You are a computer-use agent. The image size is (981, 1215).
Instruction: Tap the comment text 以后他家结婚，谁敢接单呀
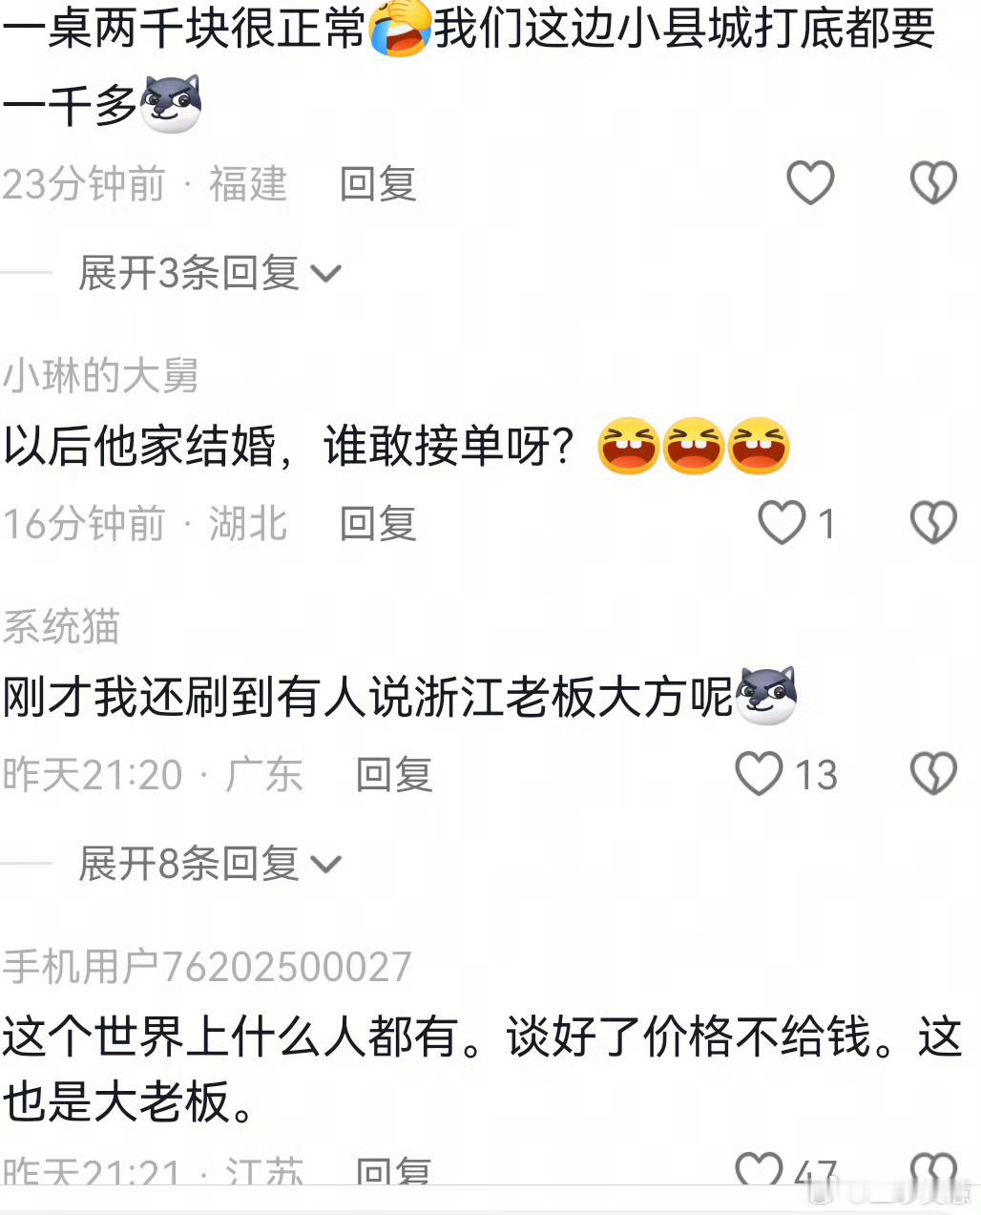click(x=289, y=447)
